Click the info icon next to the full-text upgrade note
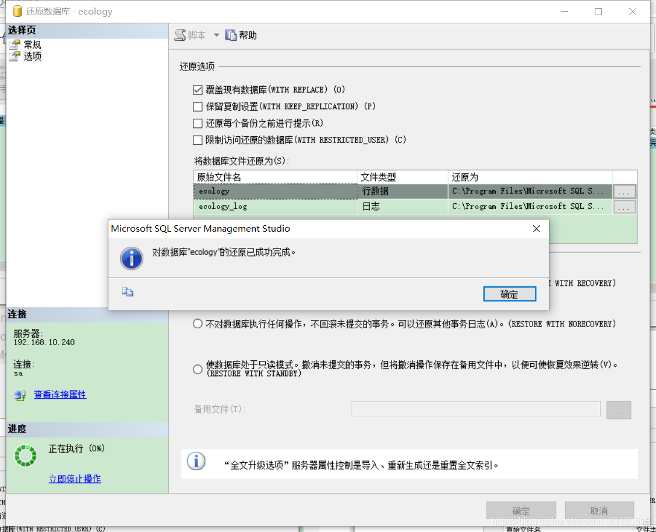 point(196,461)
